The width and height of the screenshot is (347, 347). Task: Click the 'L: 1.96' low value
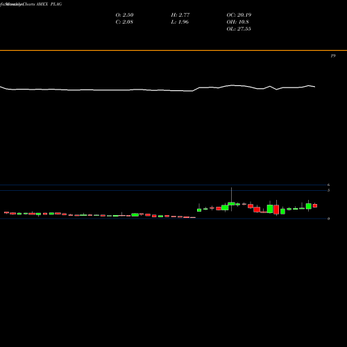[x=180, y=22]
